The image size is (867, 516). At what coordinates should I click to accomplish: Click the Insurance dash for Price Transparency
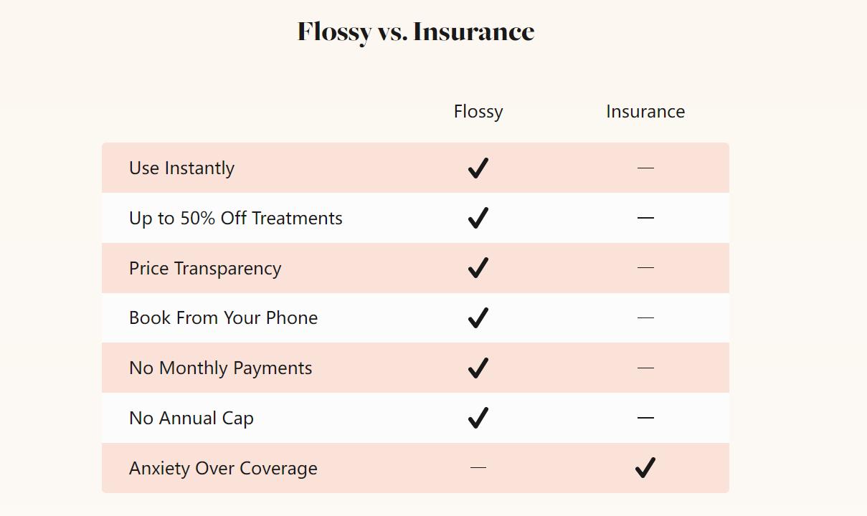click(645, 267)
